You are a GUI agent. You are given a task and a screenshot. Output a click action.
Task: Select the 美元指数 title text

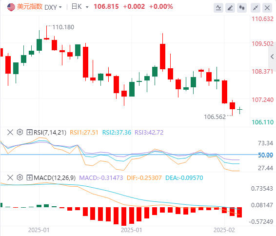pyautogui.click(x=30, y=7)
